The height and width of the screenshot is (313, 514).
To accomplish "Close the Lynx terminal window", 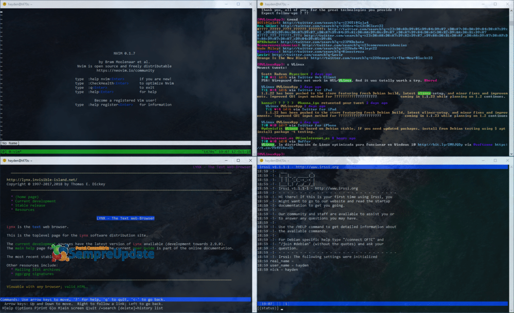I will pos(250,161).
